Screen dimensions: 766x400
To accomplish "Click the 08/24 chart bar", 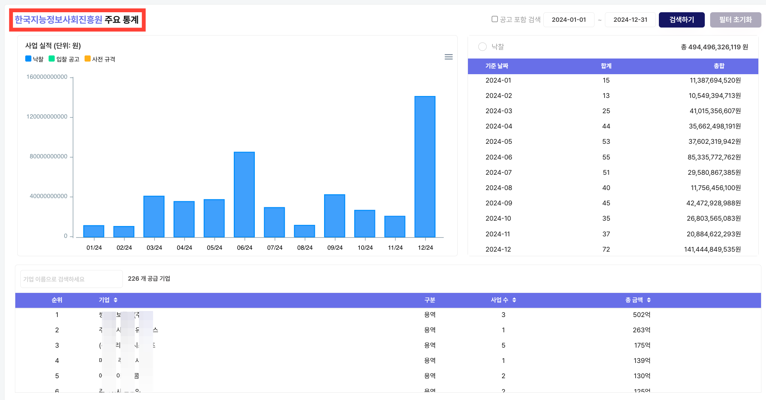I will coord(305,231).
